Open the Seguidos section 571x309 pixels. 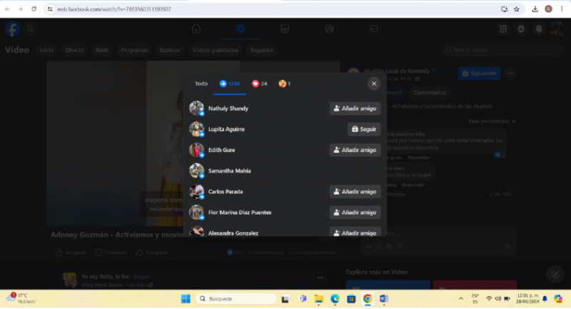click(261, 50)
